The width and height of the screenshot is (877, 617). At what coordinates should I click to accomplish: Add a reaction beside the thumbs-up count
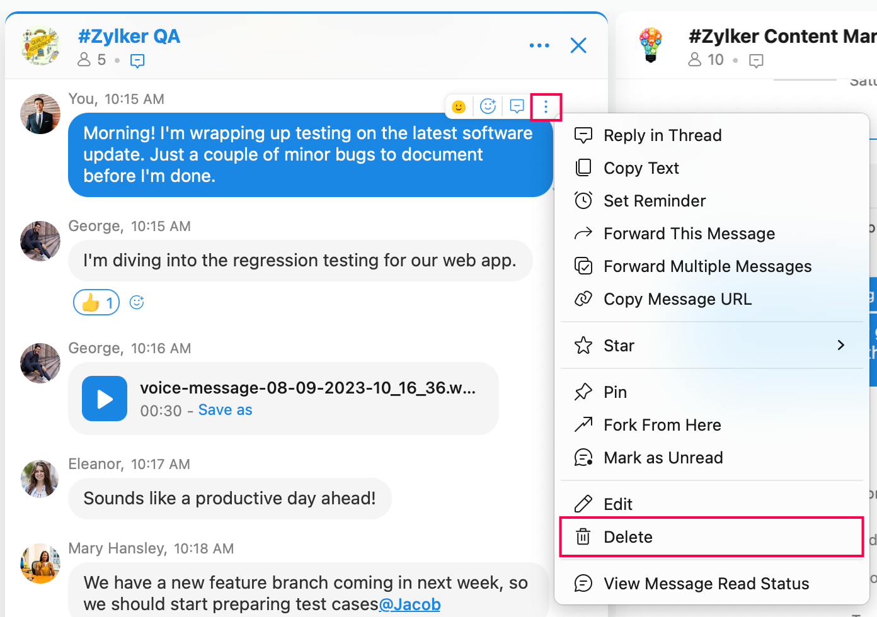pyautogui.click(x=137, y=302)
